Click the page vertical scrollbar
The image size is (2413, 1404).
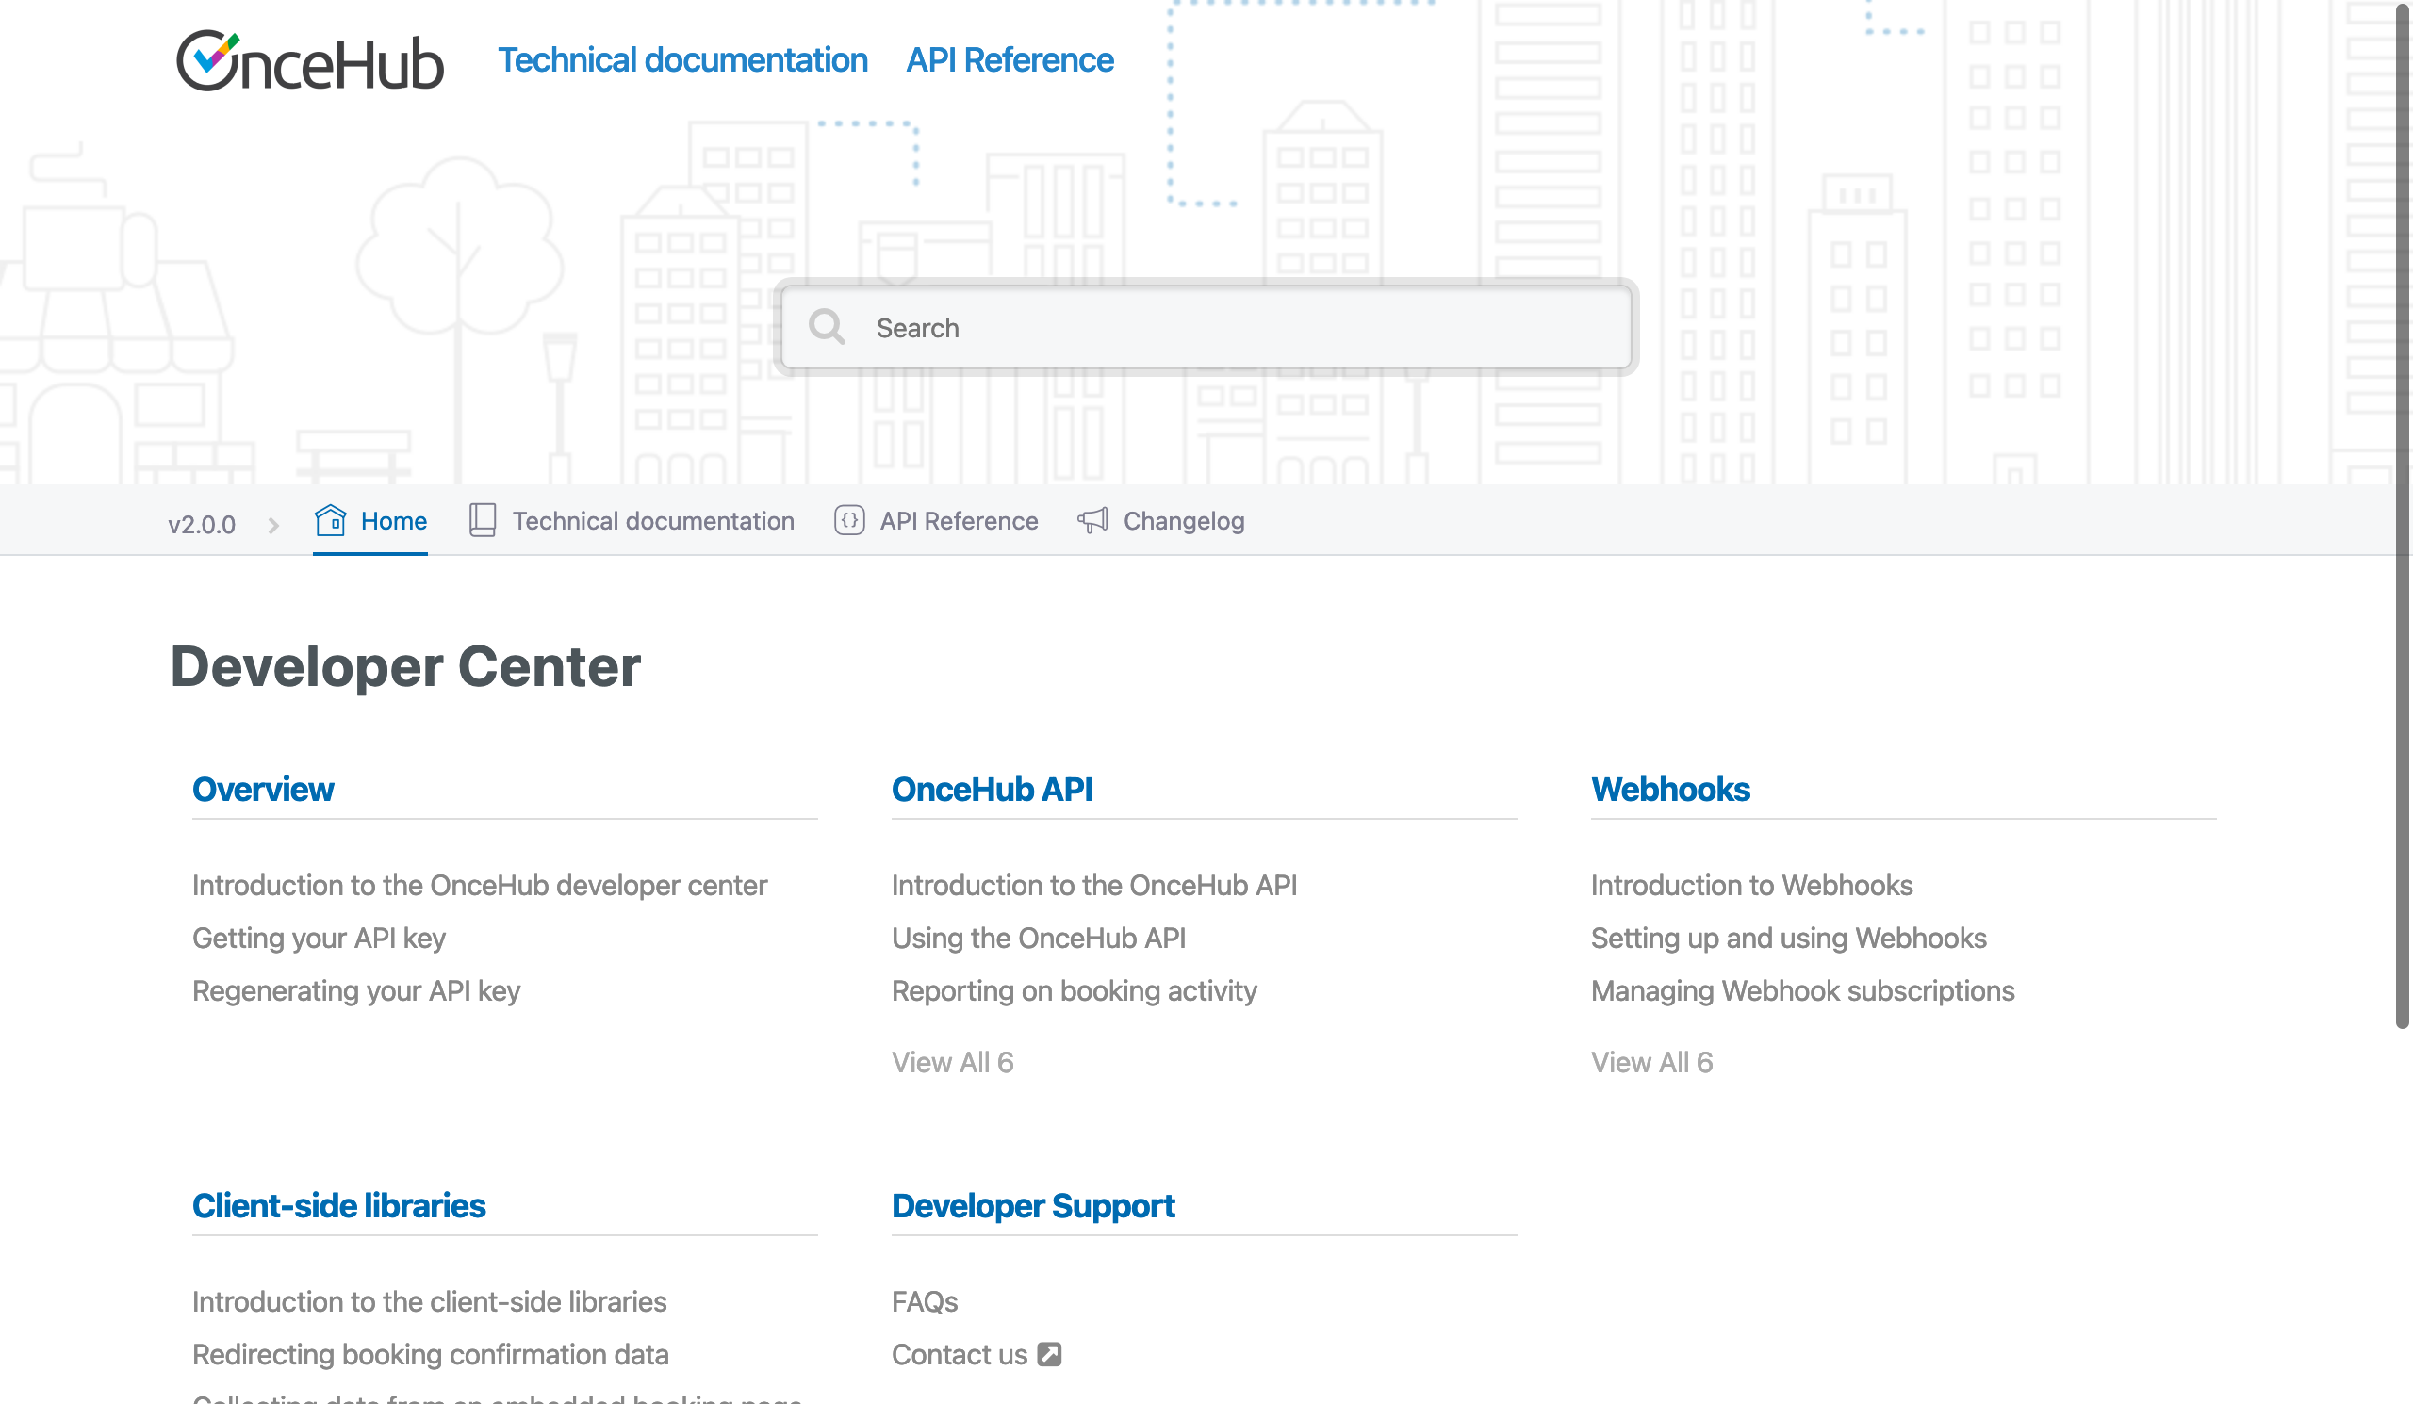pos(2404,516)
